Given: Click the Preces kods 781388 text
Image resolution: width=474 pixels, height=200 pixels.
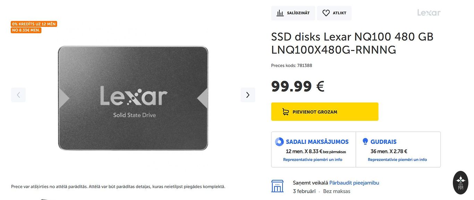Looking at the screenshot, I should [291, 66].
